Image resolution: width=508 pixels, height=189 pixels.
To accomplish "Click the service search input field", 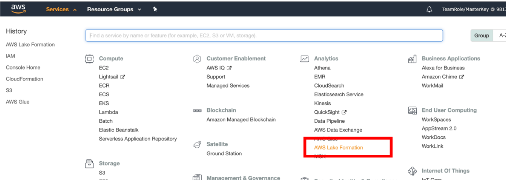I will (x=264, y=36).
